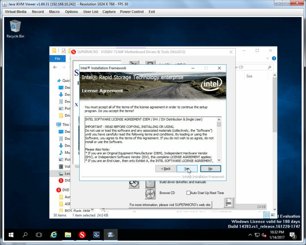The height and width of the screenshot is (245, 306).
Task: Enable the Auto Start Up Next Time checkbox
Action: coord(188,193)
